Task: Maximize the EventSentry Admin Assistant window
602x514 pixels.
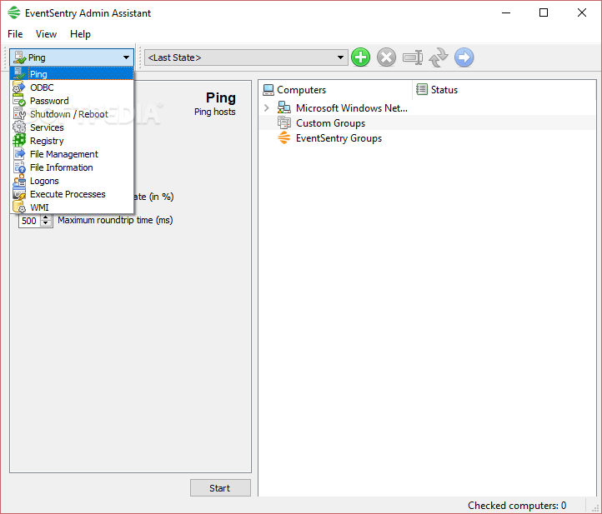Action: 544,12
